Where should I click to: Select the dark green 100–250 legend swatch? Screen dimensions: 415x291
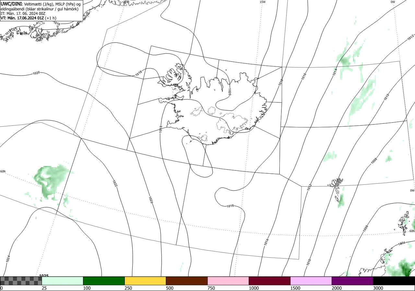coord(104,281)
